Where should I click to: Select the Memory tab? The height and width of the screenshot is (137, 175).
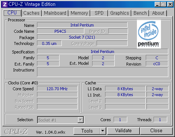click(x=79, y=13)
